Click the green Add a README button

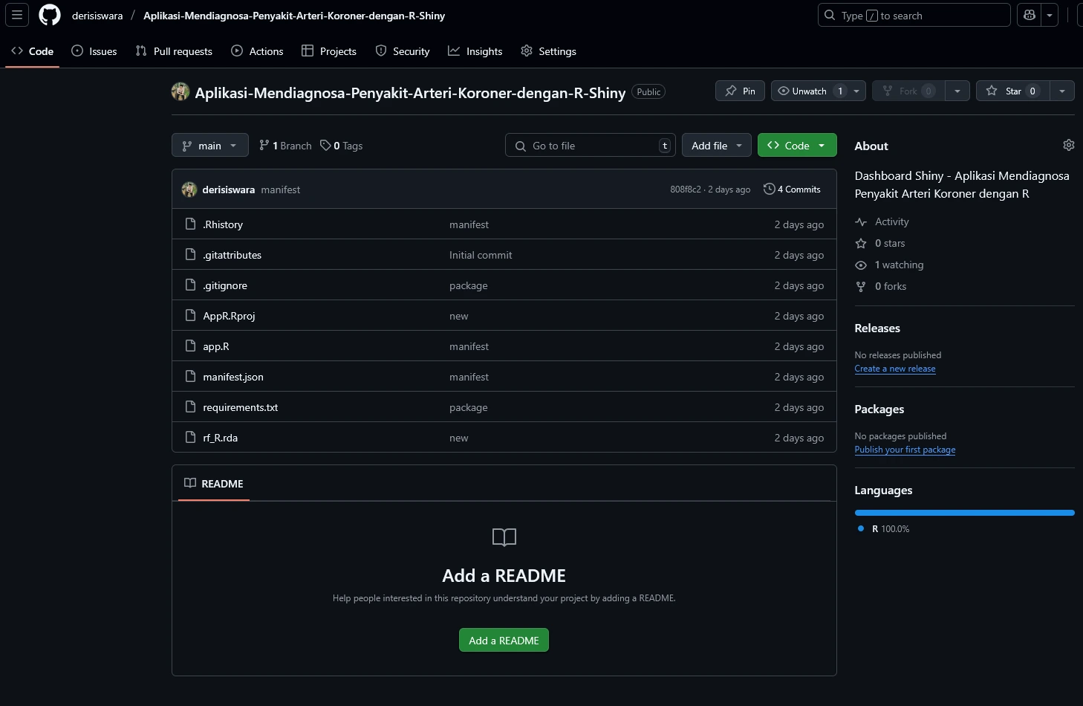point(504,641)
